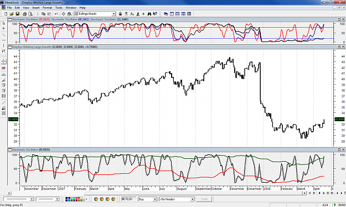Click the Choose a Security icon
The height and width of the screenshot is (207, 346).
(64, 14)
